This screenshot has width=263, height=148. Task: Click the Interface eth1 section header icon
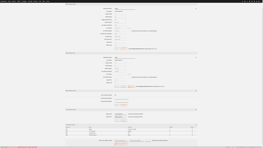click(x=66, y=53)
